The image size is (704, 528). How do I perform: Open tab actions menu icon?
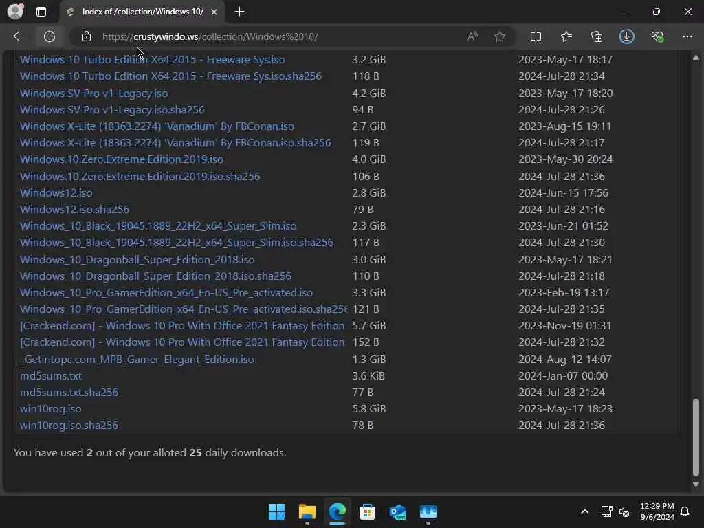click(x=41, y=12)
